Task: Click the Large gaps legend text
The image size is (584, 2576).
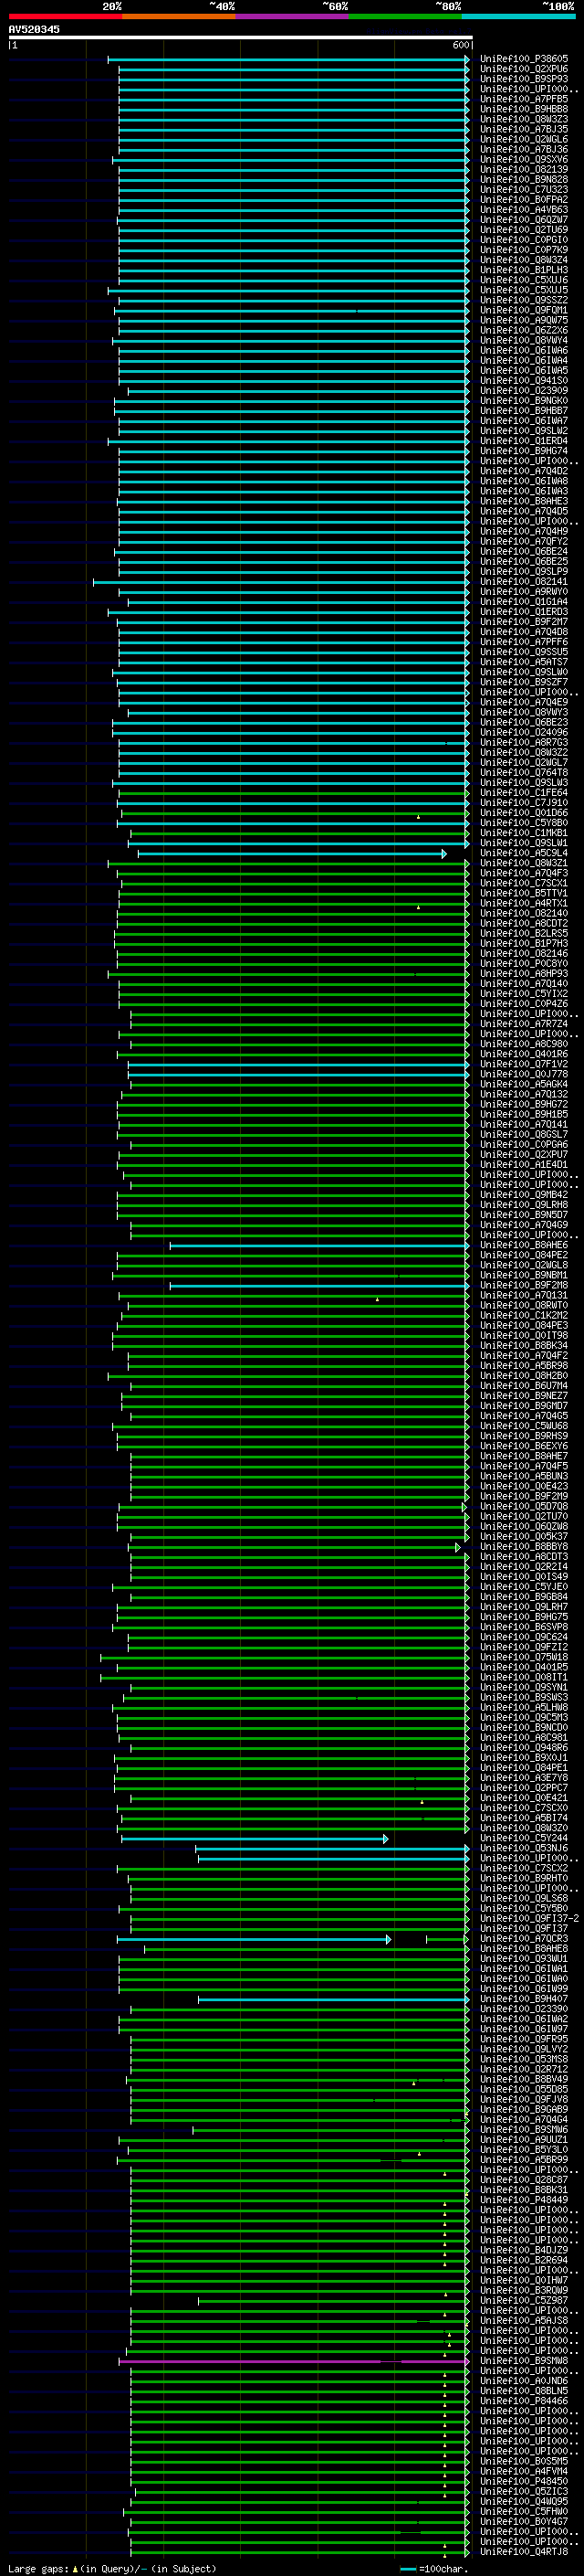Action: (x=112, y=2569)
